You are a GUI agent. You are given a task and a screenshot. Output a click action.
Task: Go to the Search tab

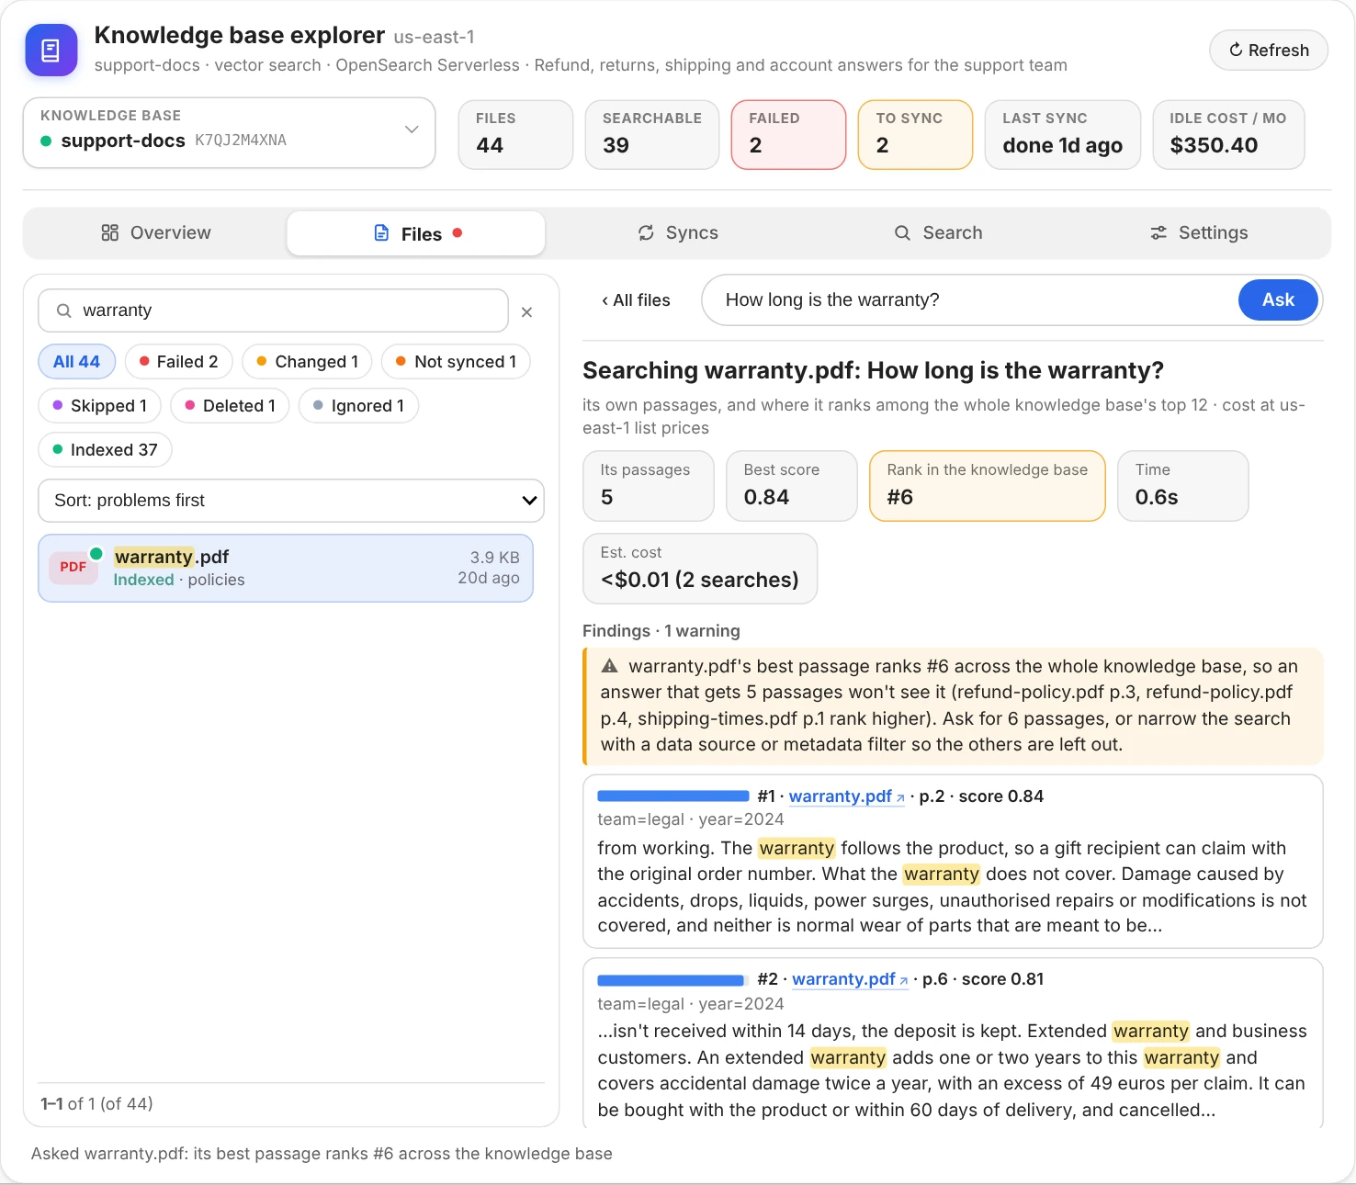tap(938, 233)
